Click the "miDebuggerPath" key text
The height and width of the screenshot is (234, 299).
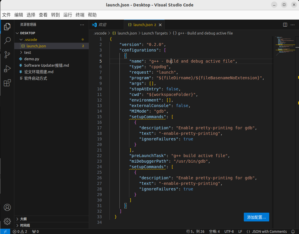tap(149, 161)
